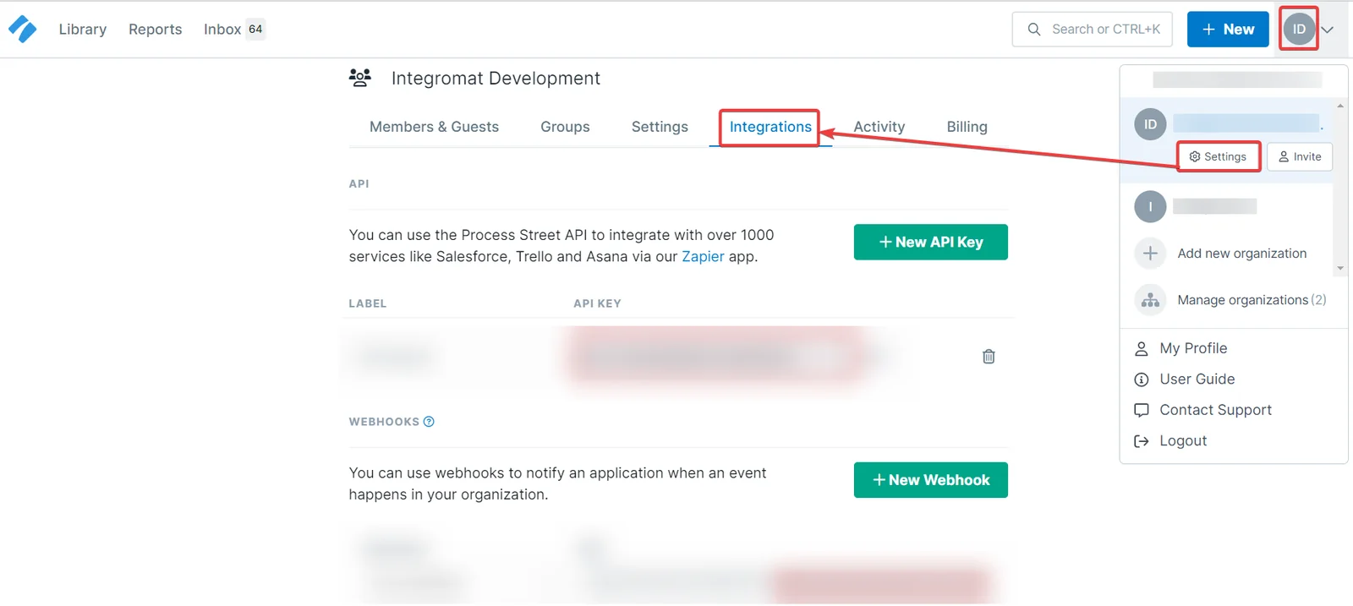This screenshot has width=1353, height=606.
Task: Delete the API key with the trash icon
Action: pos(989,357)
